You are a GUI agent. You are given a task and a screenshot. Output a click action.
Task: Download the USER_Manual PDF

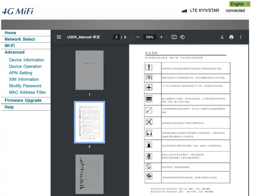click(x=222, y=37)
